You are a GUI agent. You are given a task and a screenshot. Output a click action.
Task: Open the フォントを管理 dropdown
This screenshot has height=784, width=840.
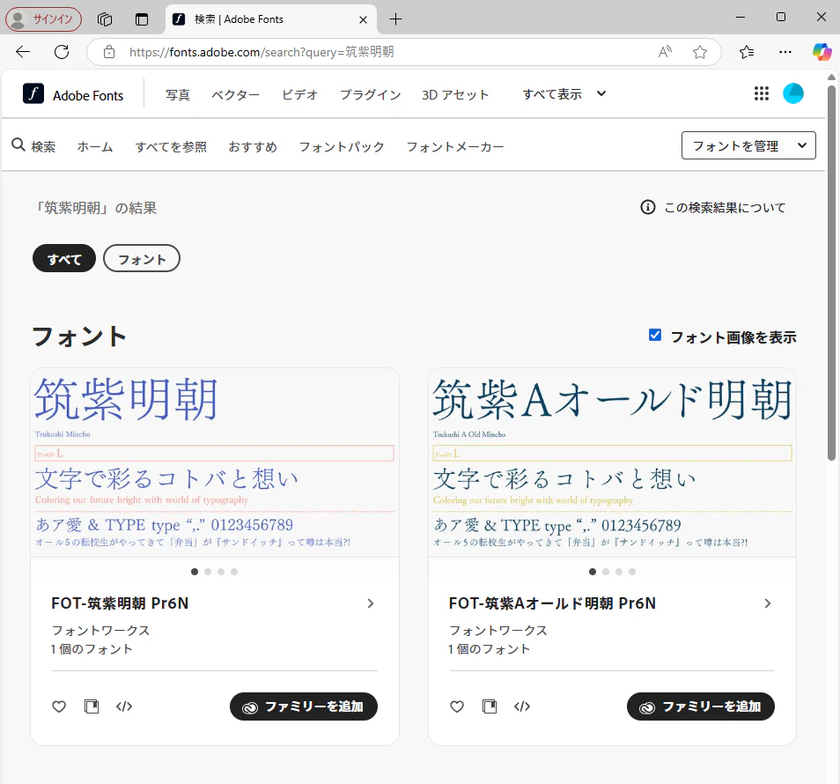[748, 145]
